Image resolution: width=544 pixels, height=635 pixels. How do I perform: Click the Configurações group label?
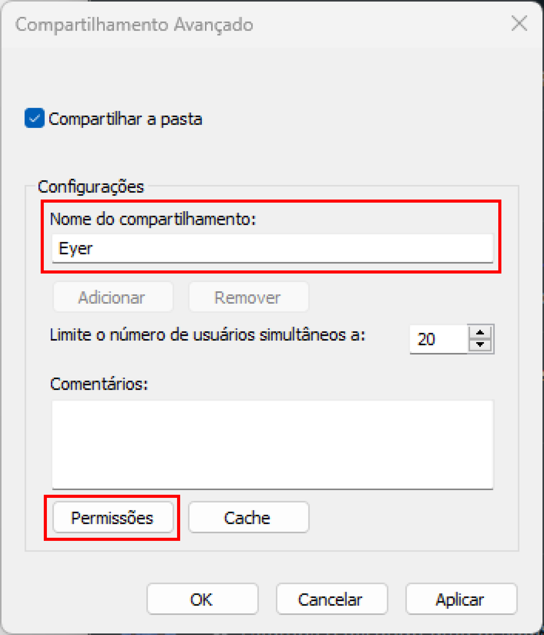[91, 187]
